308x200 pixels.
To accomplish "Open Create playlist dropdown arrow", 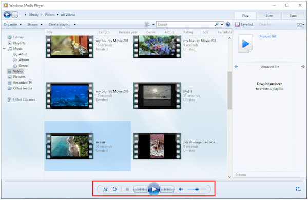I will [x=75, y=24].
